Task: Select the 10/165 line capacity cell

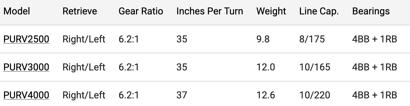Action: click(315, 67)
